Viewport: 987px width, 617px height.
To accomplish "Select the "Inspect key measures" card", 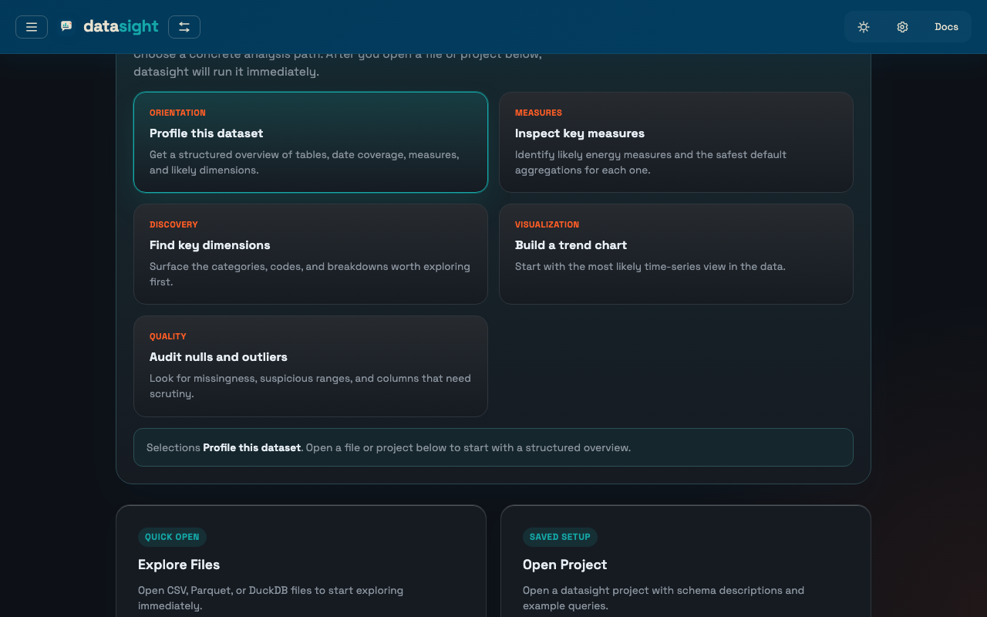I will [676, 142].
